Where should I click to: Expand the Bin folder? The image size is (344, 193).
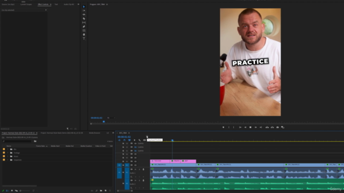(x=8, y=149)
